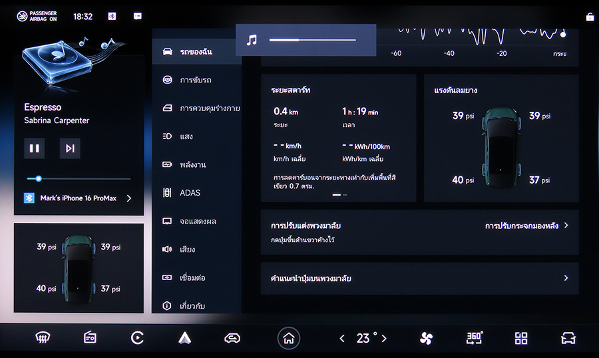The height and width of the screenshot is (358, 599).
Task: Tap the tire pressure car widget at bottom left
Action: point(79,268)
